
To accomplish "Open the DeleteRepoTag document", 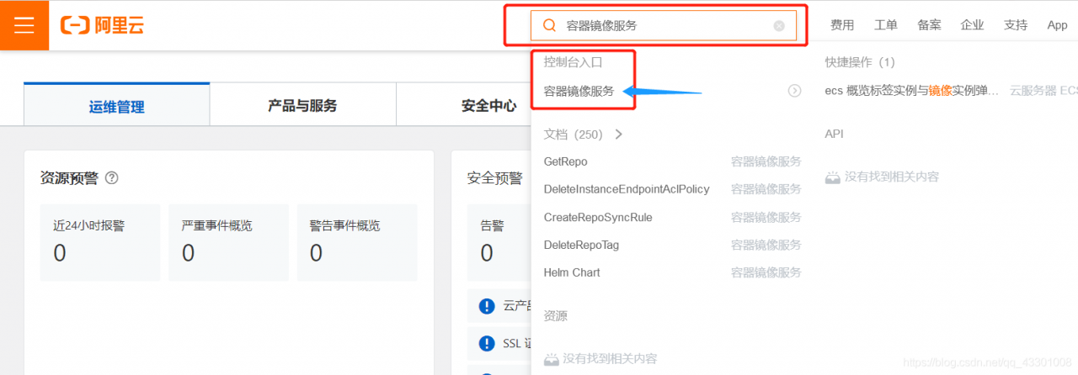I will (x=582, y=245).
